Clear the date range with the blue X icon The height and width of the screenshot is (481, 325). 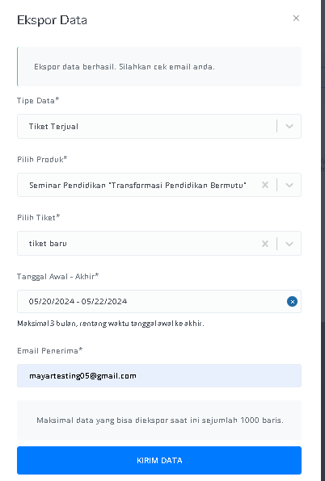click(x=292, y=302)
